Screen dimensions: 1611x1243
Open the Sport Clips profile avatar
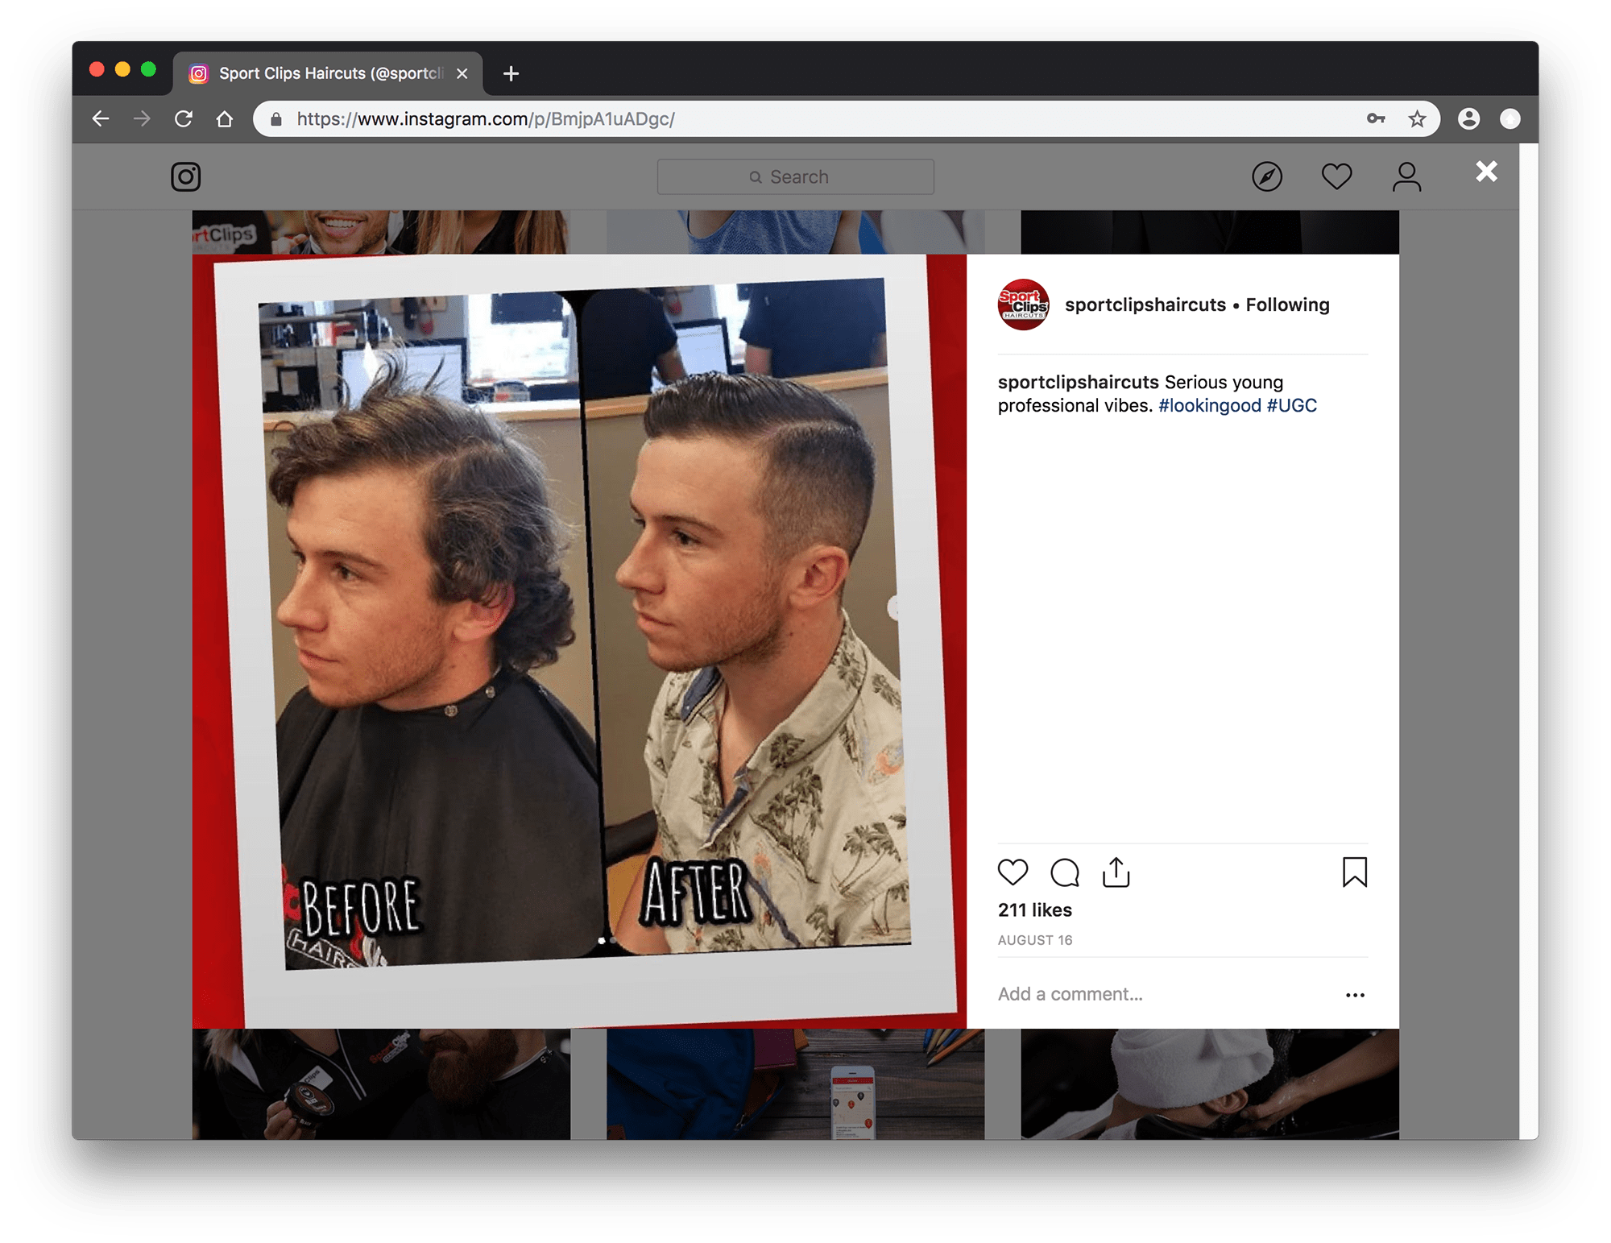click(x=1023, y=305)
